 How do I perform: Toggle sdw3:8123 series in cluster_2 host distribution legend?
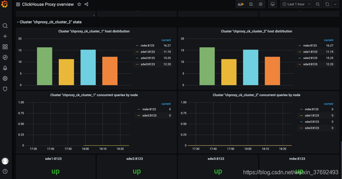[310, 64]
